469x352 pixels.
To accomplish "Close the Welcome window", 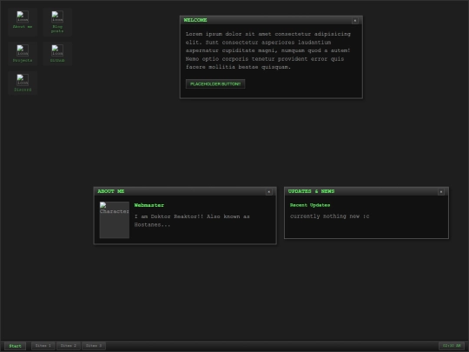I will tap(355, 20).
